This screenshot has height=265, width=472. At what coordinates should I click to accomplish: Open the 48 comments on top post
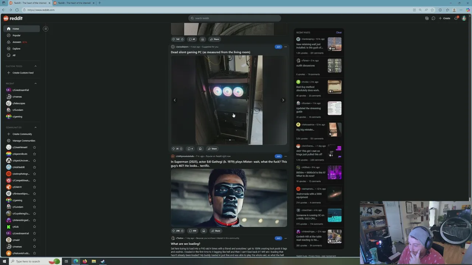(192, 39)
